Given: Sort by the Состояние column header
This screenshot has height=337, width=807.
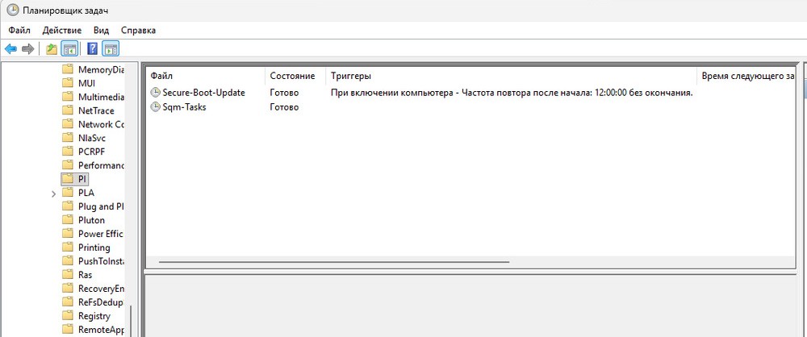Looking at the screenshot, I should 295,76.
